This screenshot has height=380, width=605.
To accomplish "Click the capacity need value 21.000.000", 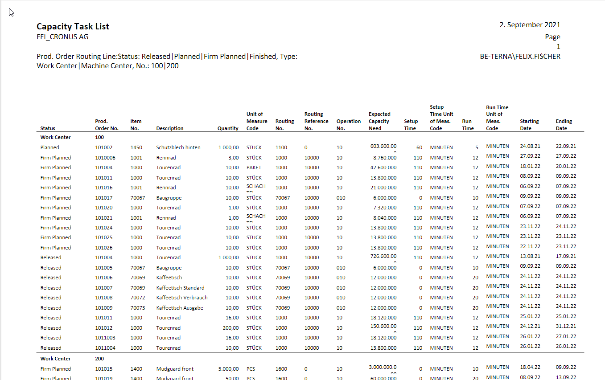I will click(x=383, y=188).
